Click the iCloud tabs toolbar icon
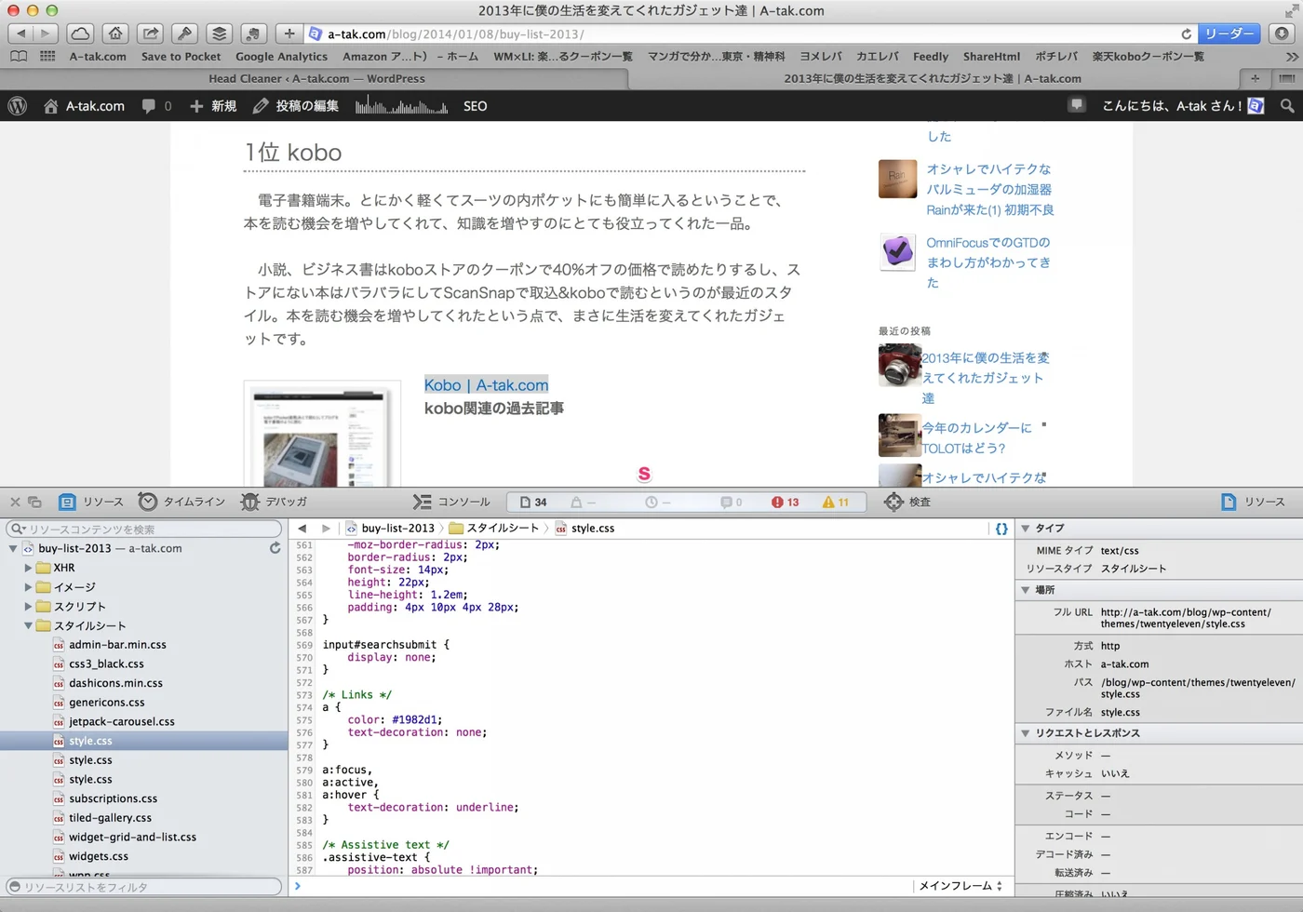 pos(81,34)
